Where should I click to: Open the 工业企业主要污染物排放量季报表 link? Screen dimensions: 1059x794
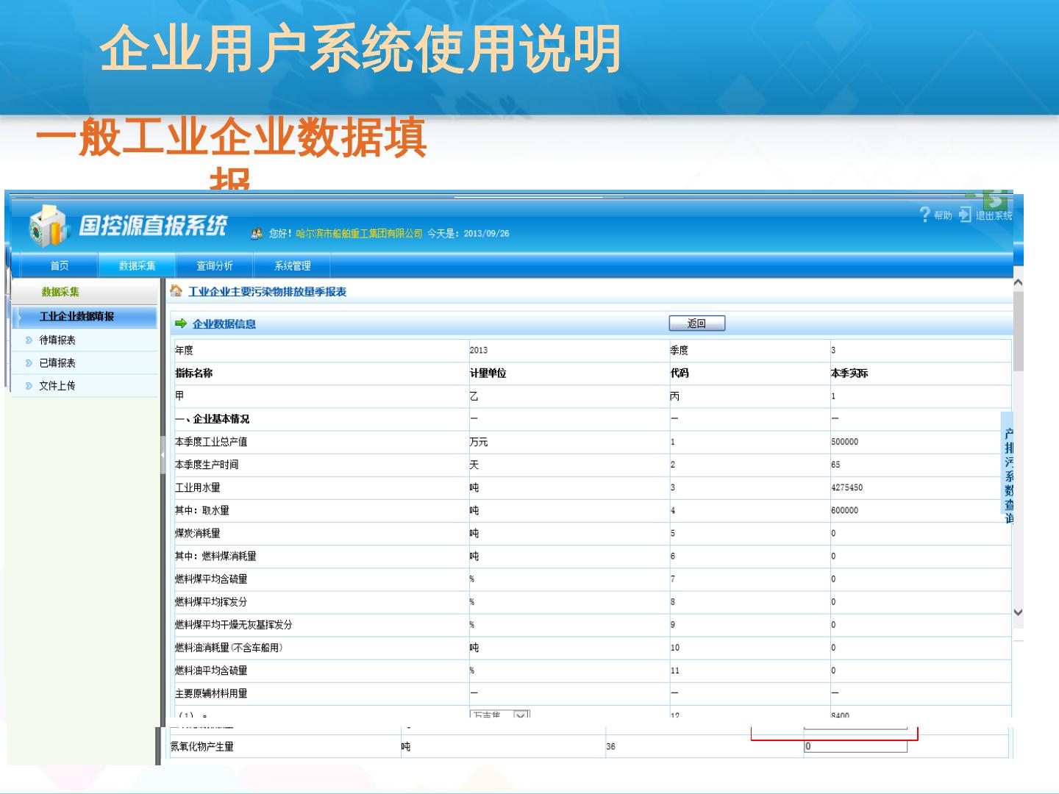click(267, 292)
